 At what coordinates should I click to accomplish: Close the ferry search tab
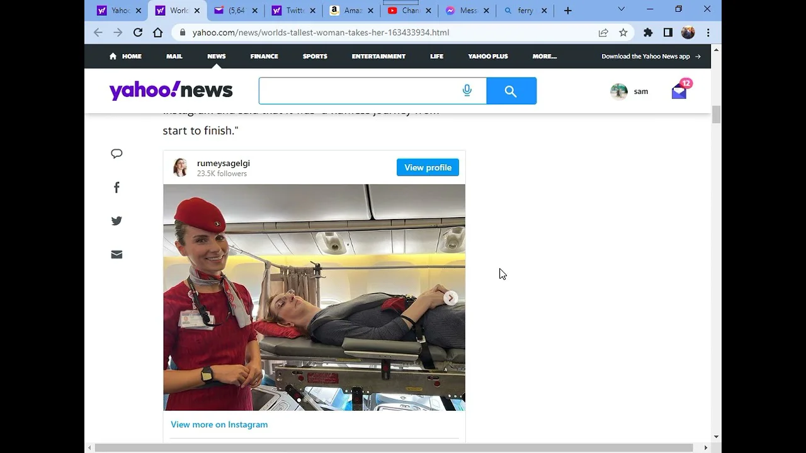(544, 11)
